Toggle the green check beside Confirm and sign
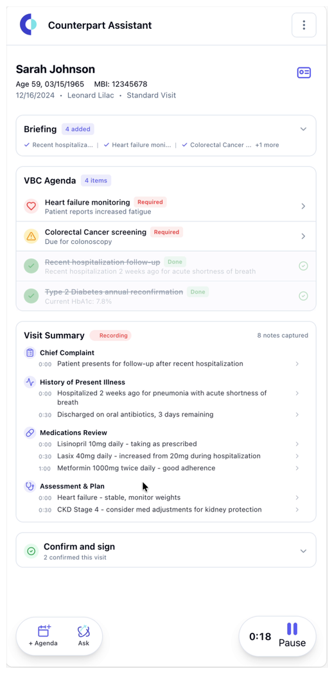Viewport: 334px width, 674px height. [x=31, y=551]
